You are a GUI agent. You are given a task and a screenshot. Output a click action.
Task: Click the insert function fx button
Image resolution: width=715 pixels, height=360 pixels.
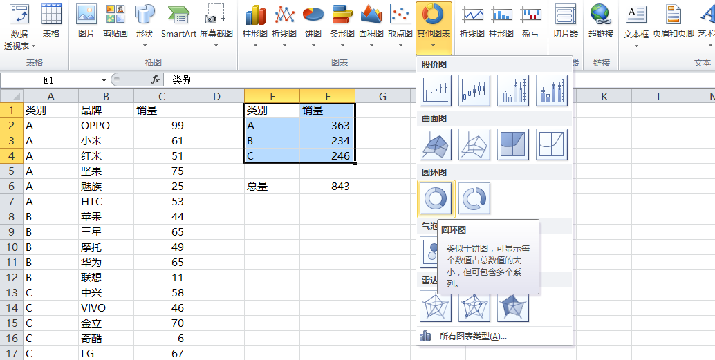(x=156, y=79)
